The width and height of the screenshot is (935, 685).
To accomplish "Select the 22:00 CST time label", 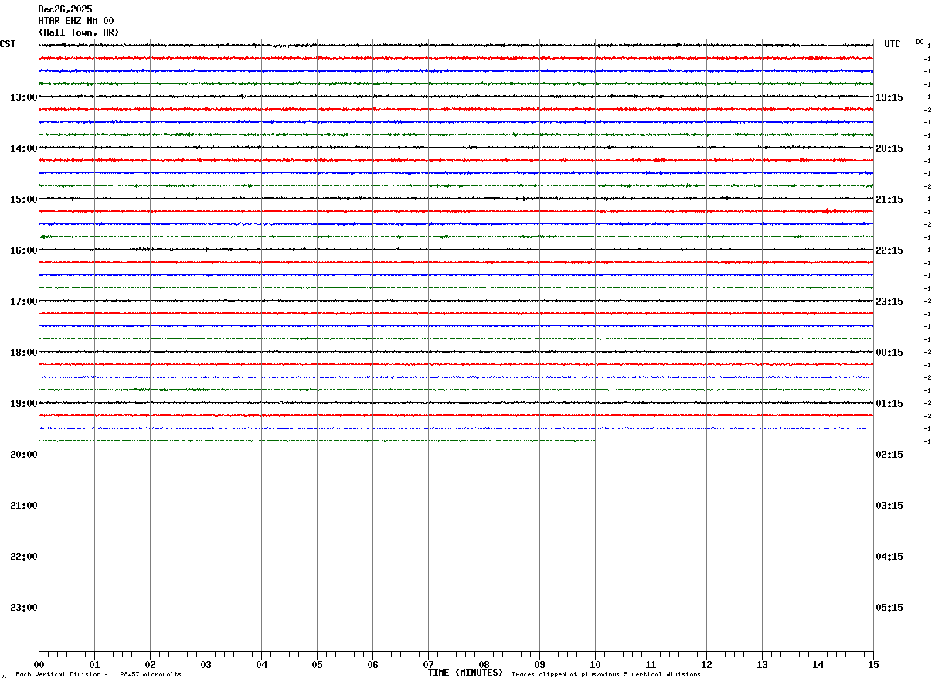I will coord(23,557).
